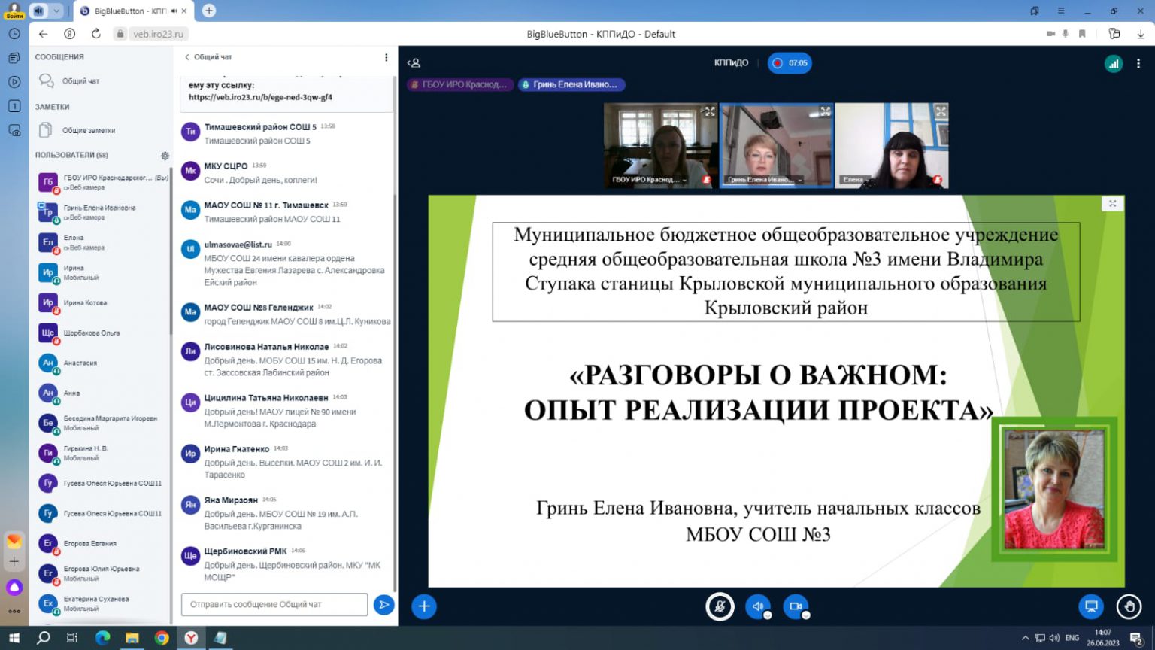
Task: Click the blue plus actions button
Action: click(424, 606)
